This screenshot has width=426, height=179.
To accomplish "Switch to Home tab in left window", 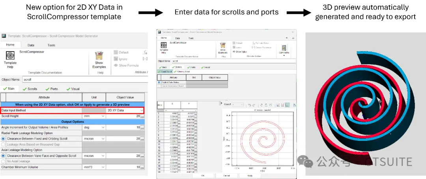I will (x=10, y=45).
